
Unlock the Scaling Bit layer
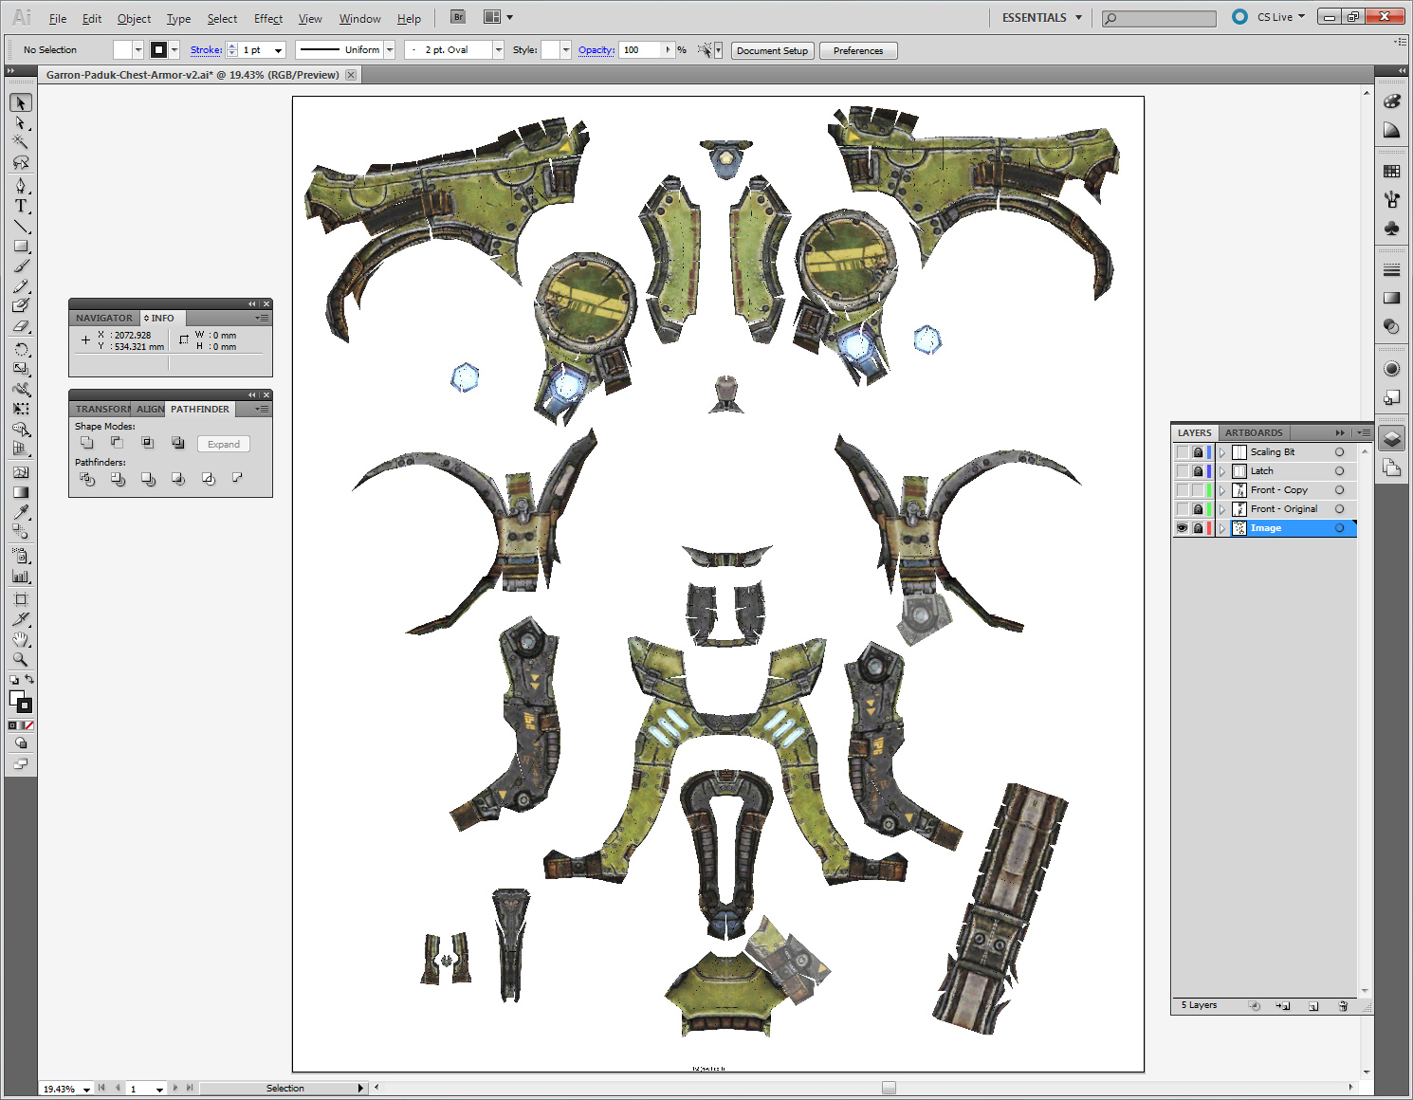point(1198,452)
